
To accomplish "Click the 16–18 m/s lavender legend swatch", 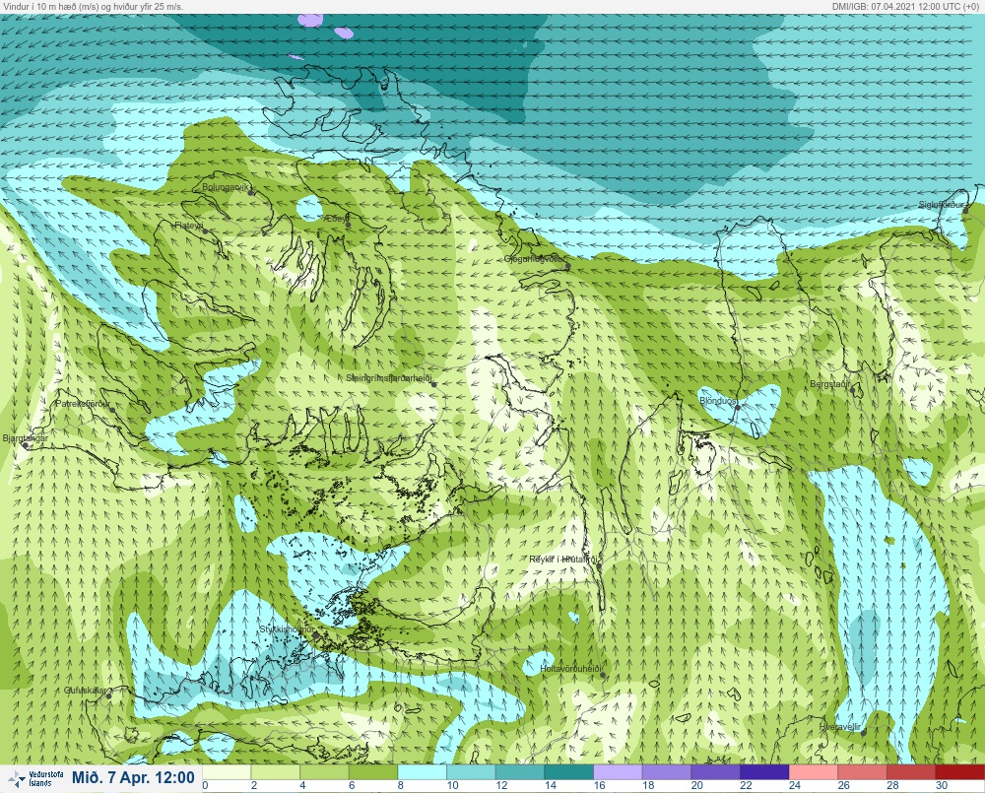I will pyautogui.click(x=619, y=772).
